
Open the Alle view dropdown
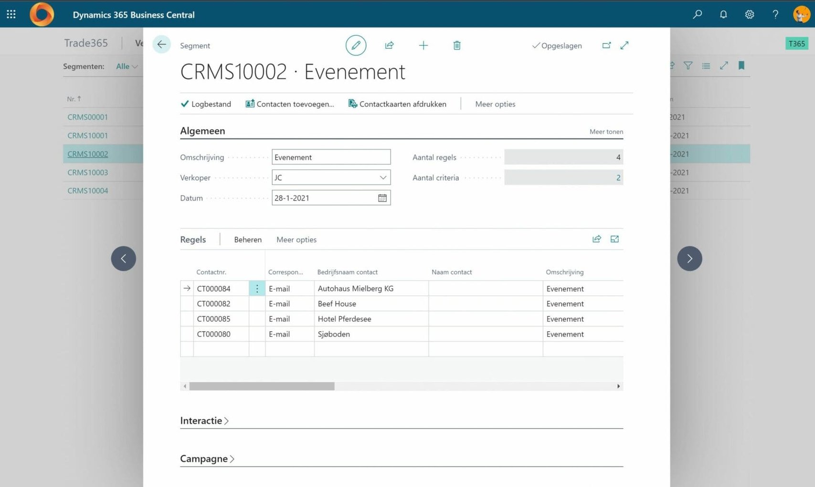(127, 66)
